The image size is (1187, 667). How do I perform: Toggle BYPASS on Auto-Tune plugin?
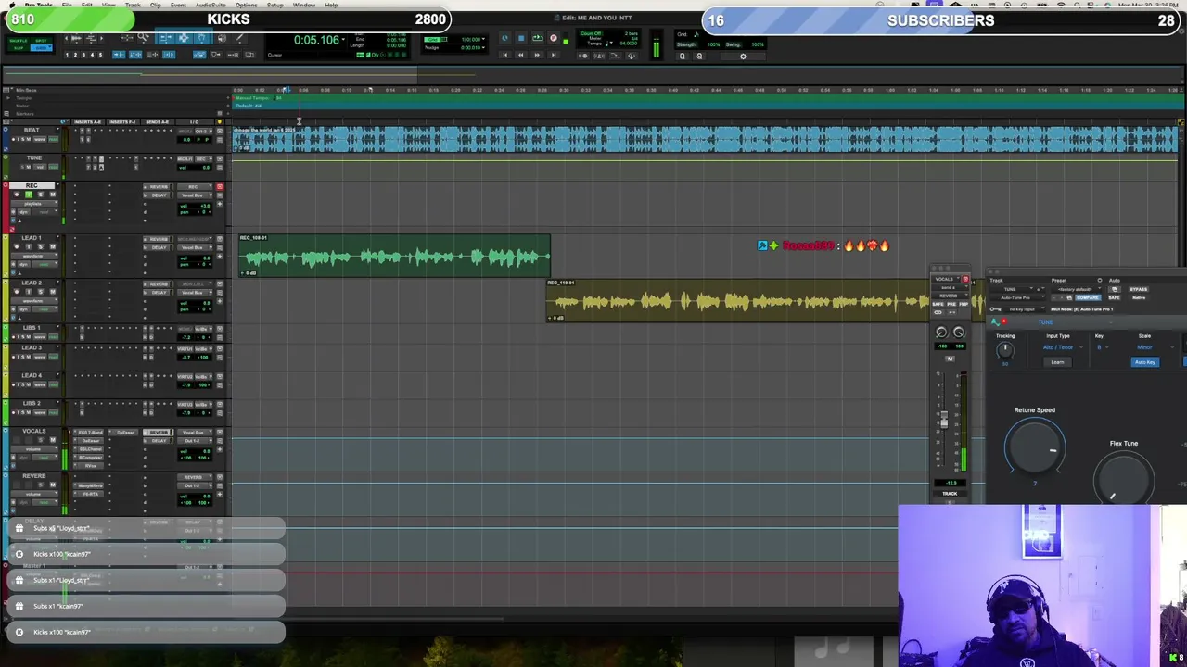click(1139, 289)
